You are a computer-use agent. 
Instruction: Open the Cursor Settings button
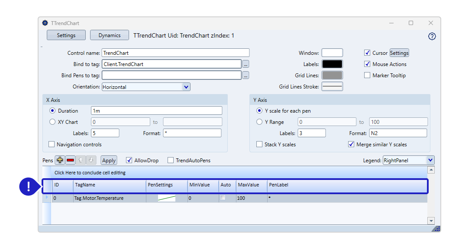tap(399, 53)
